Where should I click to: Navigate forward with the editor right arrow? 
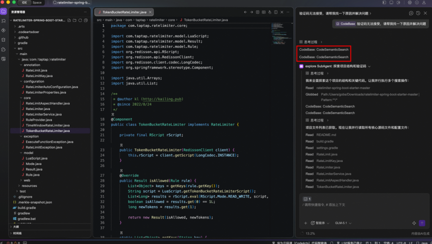pos(251,12)
